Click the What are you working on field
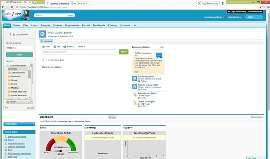Screen dimensions: 270x159 [x=79, y=52]
